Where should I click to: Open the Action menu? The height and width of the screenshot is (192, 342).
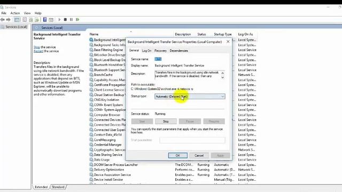click(x=15, y=13)
